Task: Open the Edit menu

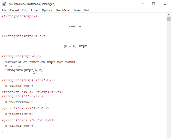Action: [x=25, y=10]
